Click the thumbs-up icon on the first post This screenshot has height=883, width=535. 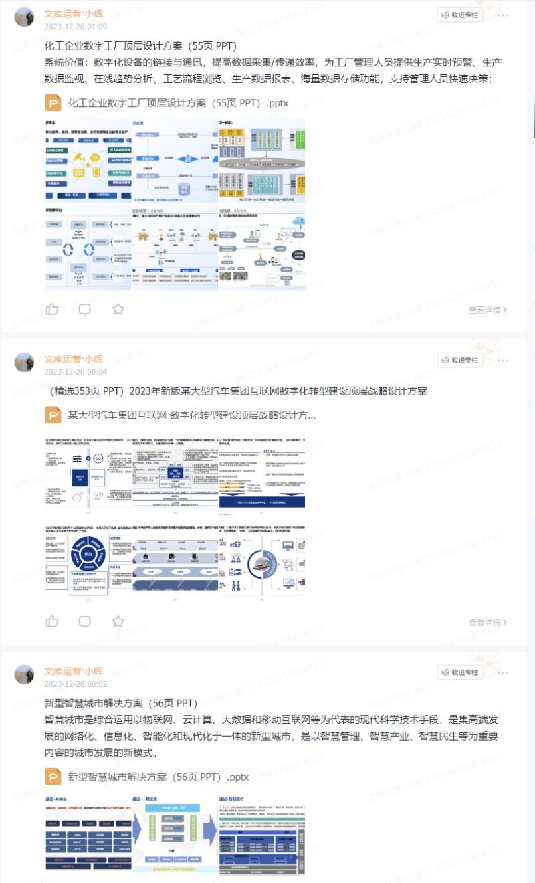(53, 308)
